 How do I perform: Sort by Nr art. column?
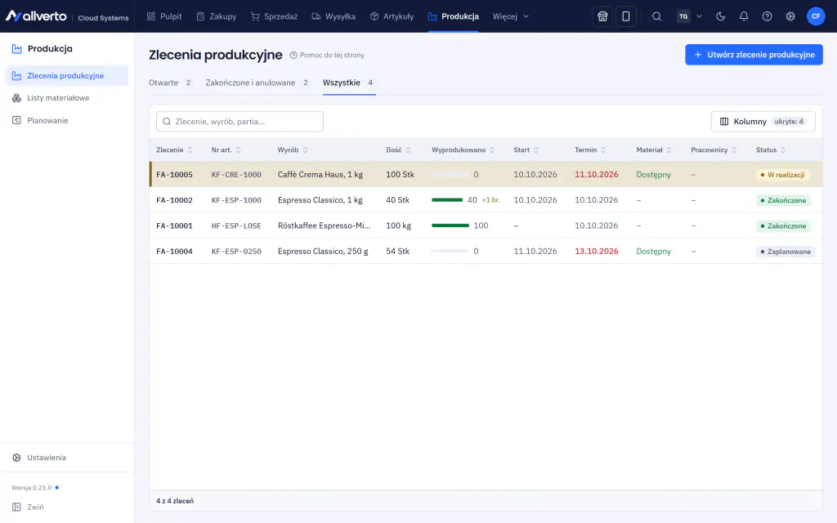coord(226,150)
